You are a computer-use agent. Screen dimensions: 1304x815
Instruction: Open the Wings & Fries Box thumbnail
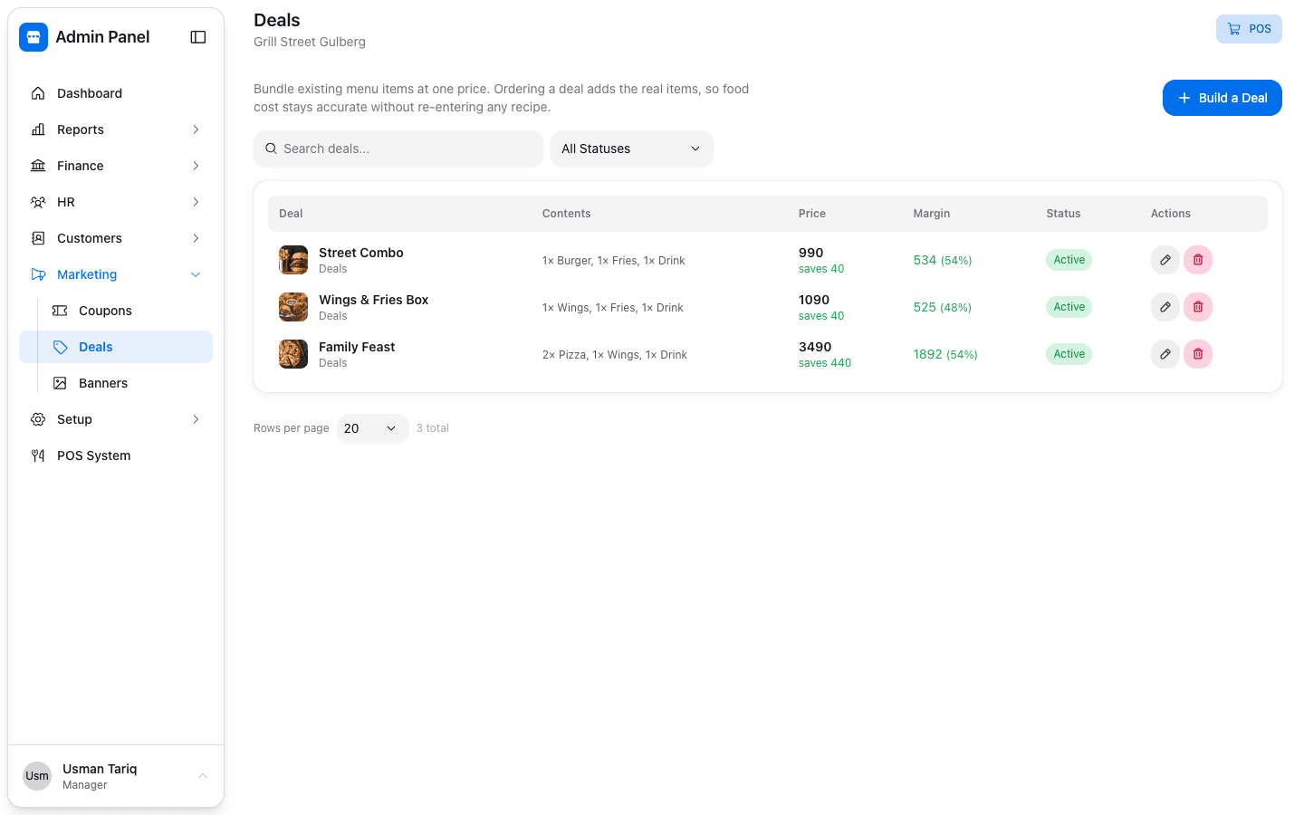tap(293, 307)
